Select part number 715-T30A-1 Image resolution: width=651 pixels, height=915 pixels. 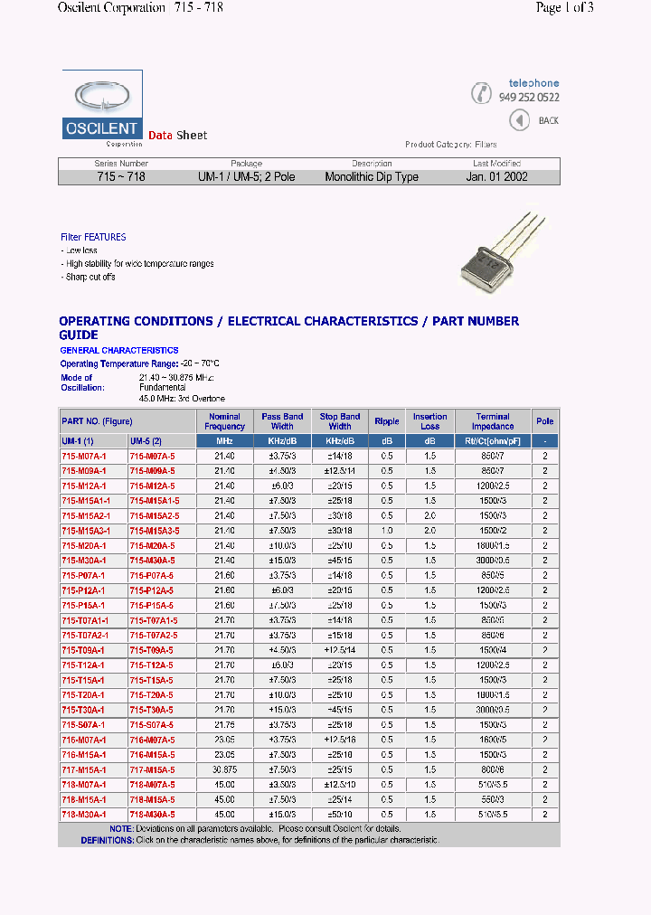click(x=83, y=710)
